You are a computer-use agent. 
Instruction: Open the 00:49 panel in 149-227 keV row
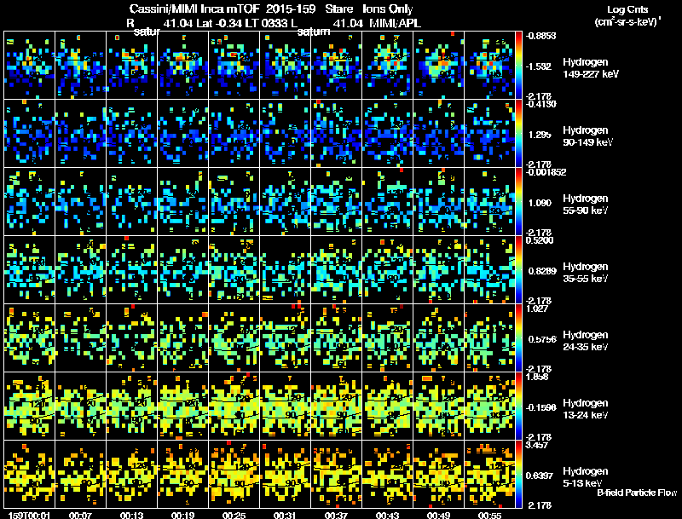[x=438, y=66]
